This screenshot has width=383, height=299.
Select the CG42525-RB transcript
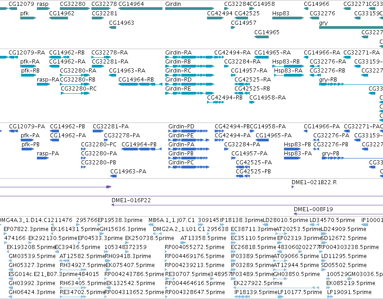[x=242, y=93]
